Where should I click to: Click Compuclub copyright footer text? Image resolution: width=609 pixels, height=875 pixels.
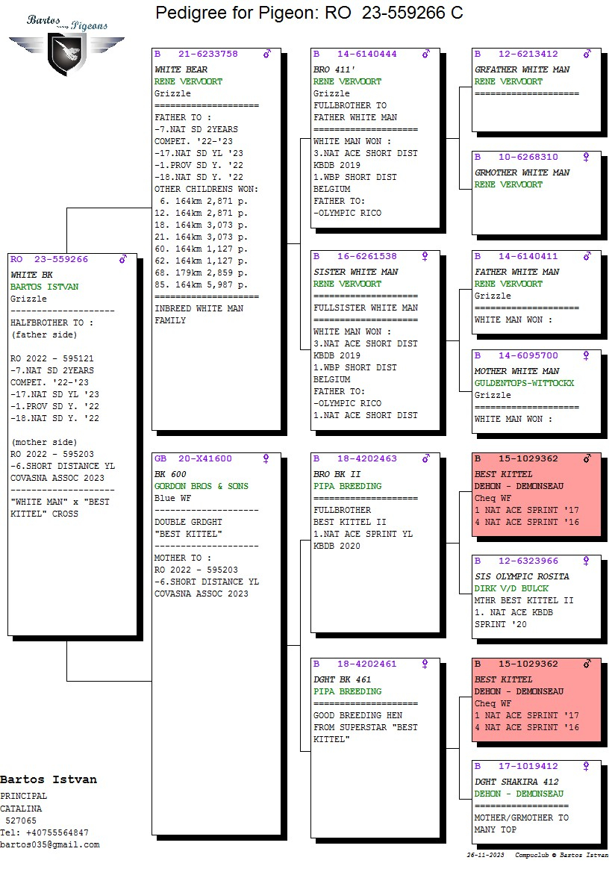click(561, 855)
